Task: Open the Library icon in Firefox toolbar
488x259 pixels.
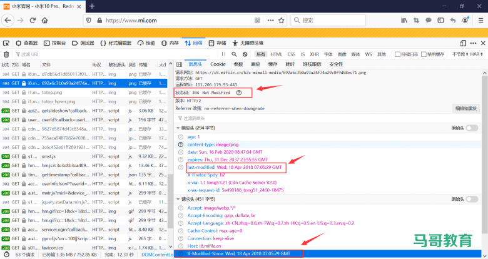Action: [x=404, y=21]
